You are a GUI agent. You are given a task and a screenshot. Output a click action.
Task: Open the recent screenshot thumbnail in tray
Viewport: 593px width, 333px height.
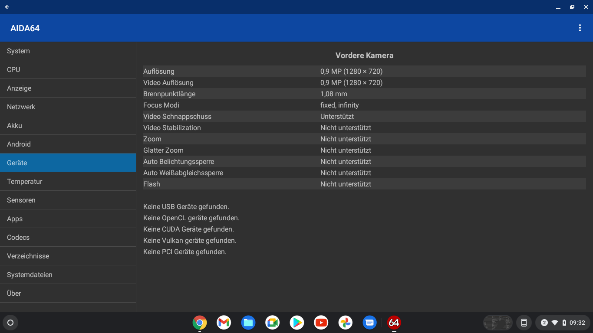click(498, 323)
